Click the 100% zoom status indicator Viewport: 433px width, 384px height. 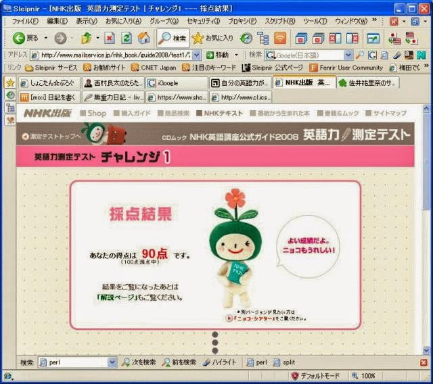click(x=363, y=375)
